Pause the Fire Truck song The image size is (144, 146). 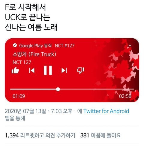click(x=48, y=70)
